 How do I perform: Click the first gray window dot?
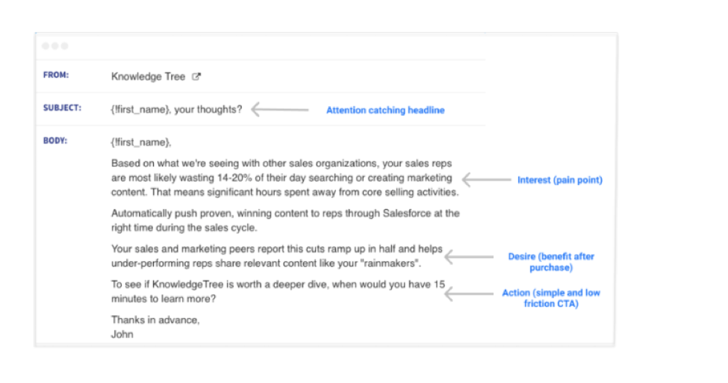point(46,46)
